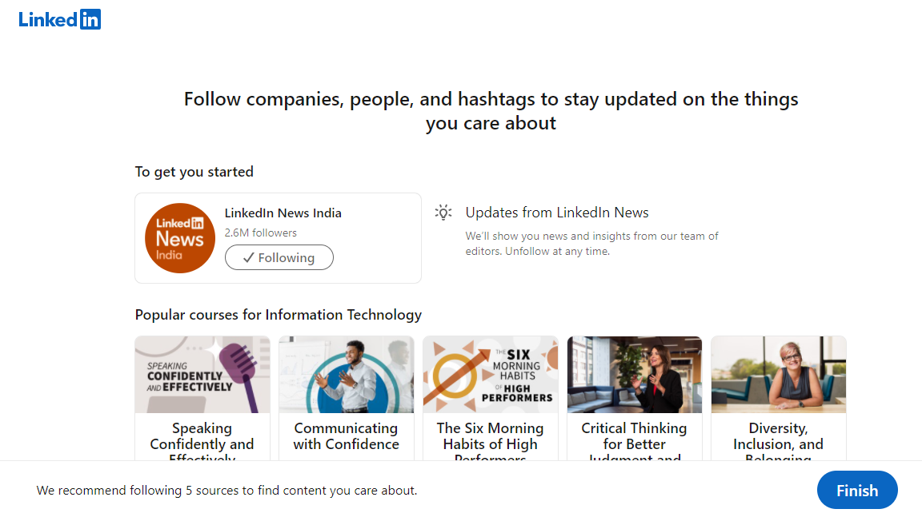Open the Speaking Confidently and Effectively course thumbnail
The width and height of the screenshot is (922, 517).
click(202, 374)
